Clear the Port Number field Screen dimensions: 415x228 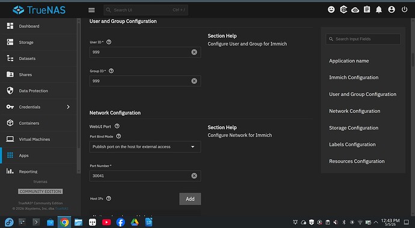pyautogui.click(x=194, y=176)
